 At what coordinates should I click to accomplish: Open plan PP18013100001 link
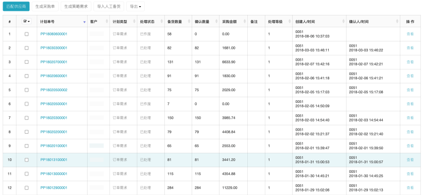click(x=54, y=159)
